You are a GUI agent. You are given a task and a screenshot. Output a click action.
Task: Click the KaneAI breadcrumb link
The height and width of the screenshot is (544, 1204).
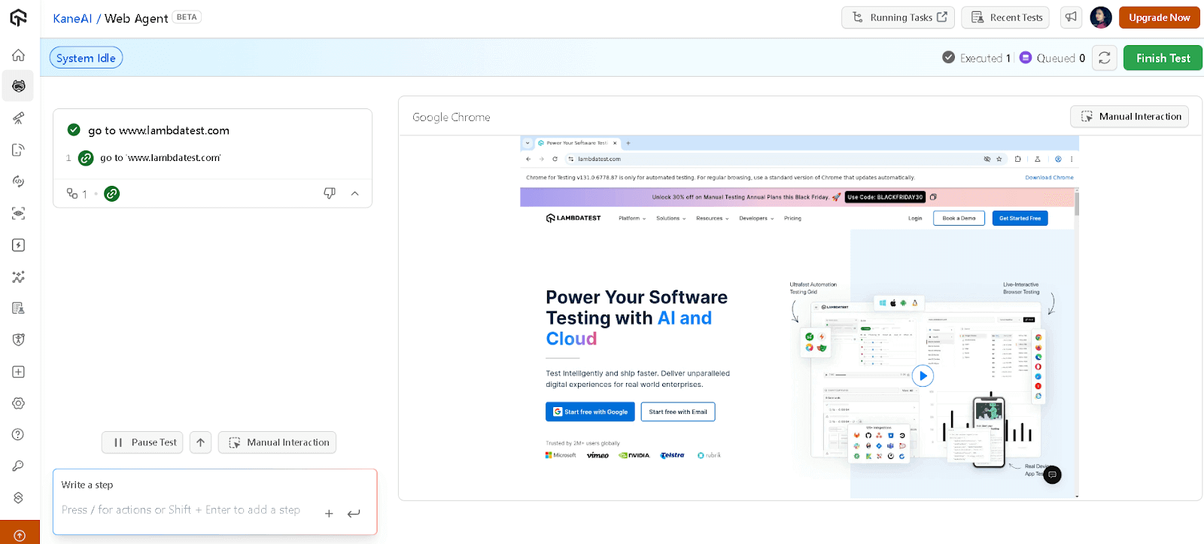72,18
